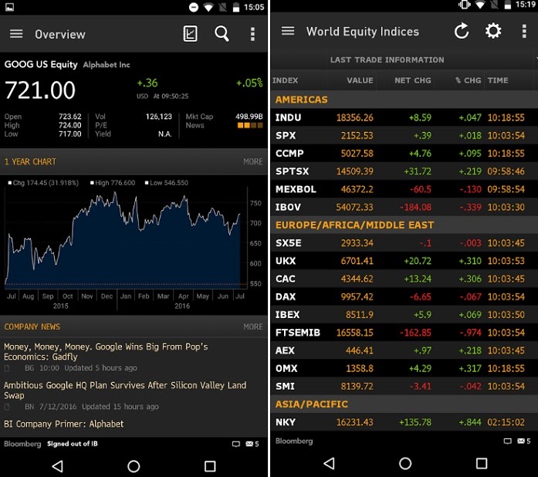Open the CCMP index row

(x=404, y=154)
